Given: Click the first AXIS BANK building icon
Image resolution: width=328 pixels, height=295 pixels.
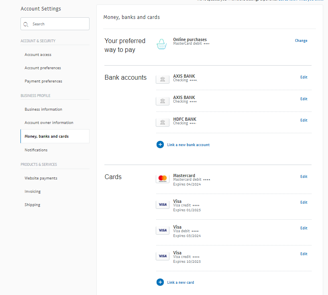Looking at the screenshot, I should [163, 79].
